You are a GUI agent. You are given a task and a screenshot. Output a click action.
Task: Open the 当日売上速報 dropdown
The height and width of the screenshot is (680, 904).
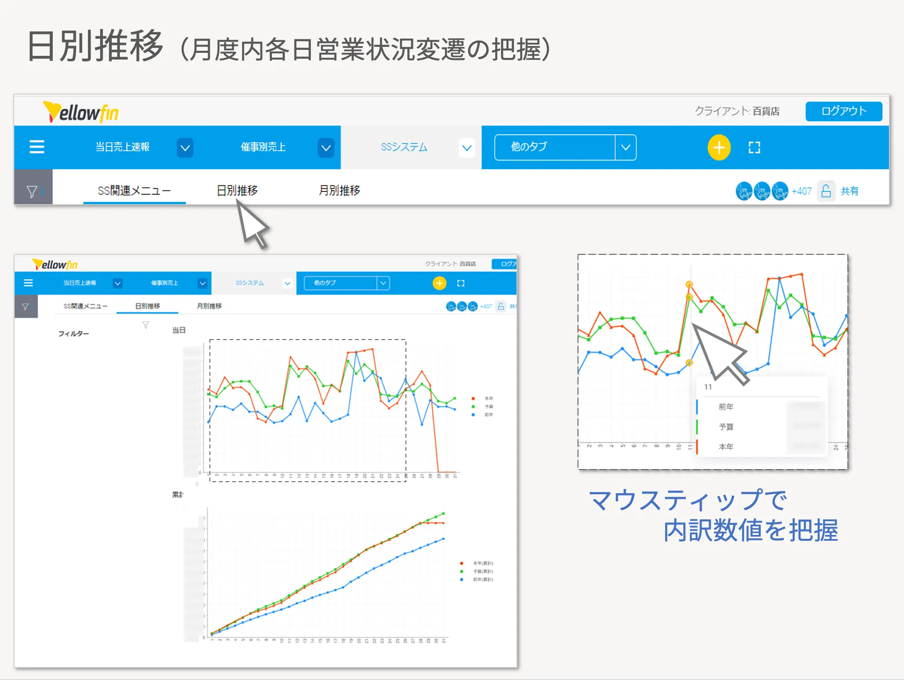tap(185, 148)
